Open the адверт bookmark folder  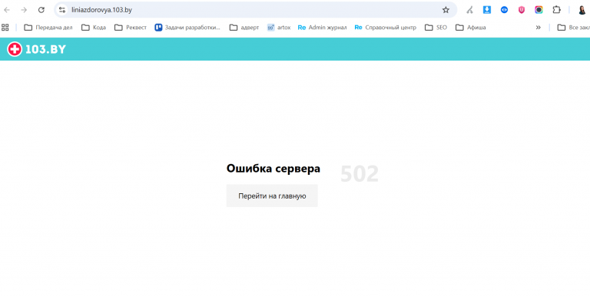coord(244,28)
